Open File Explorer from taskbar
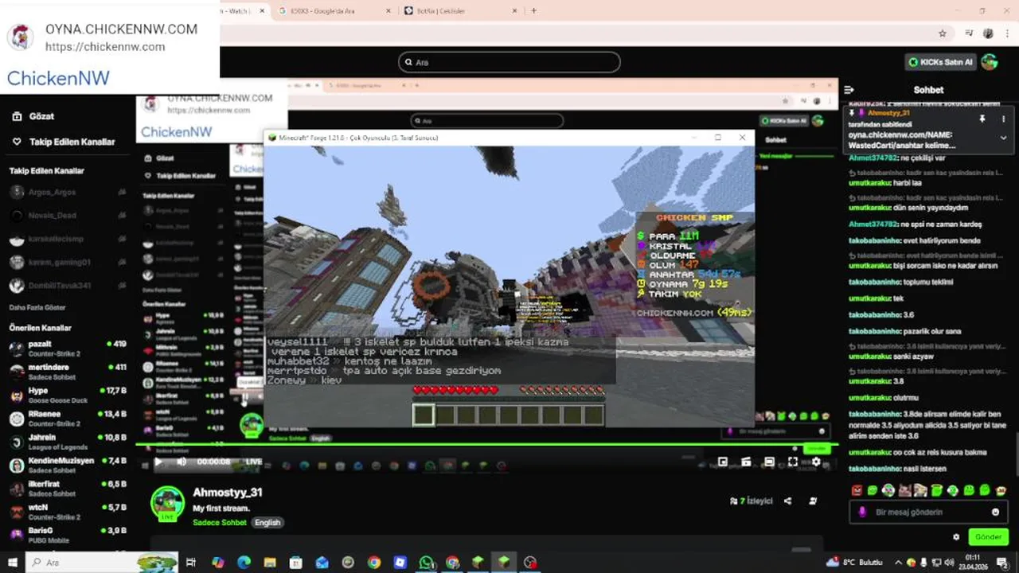 coord(270,563)
